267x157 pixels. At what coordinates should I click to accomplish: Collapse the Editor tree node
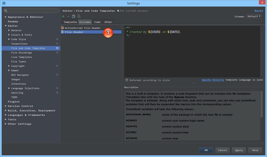click(6, 26)
